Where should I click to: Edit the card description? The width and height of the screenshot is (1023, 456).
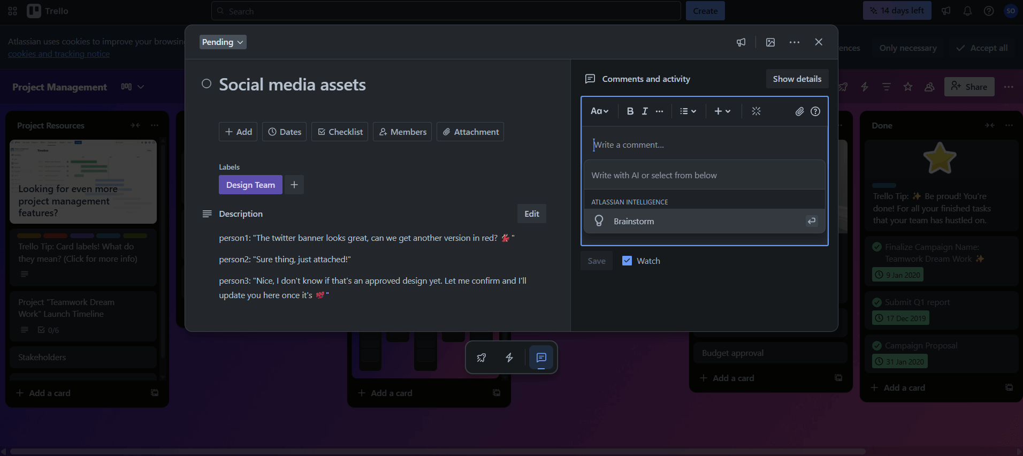pyautogui.click(x=532, y=214)
